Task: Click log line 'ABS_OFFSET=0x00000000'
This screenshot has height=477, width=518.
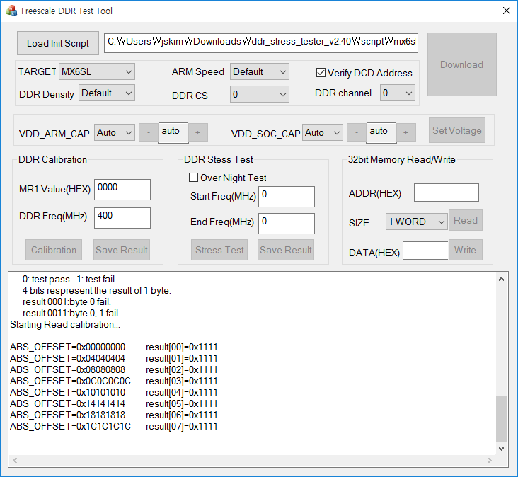Action: [68, 347]
